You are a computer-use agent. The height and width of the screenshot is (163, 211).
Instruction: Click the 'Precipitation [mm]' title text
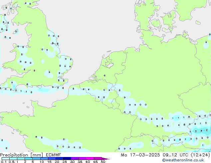pyautogui.click(x=21, y=155)
